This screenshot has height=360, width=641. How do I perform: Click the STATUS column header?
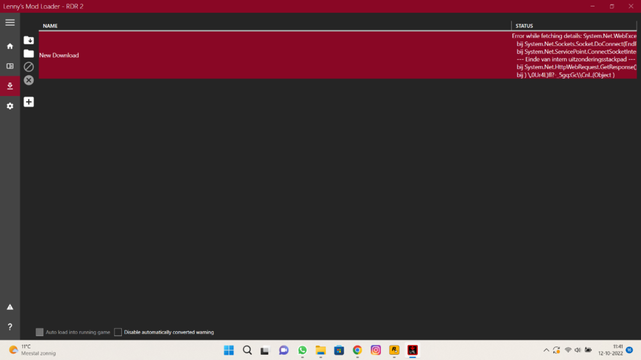pos(524,26)
